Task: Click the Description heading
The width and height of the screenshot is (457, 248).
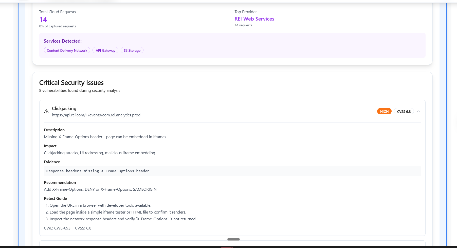Action: 54,130
